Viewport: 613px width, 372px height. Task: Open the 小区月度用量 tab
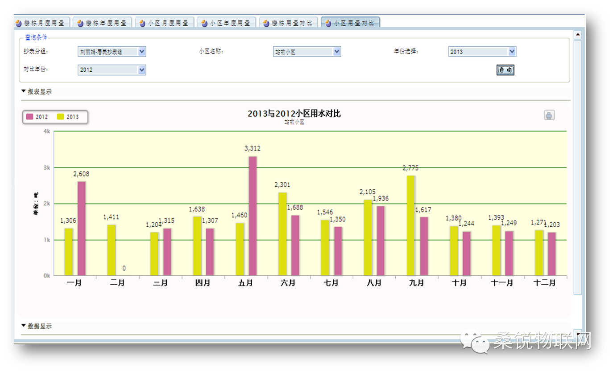click(x=165, y=23)
